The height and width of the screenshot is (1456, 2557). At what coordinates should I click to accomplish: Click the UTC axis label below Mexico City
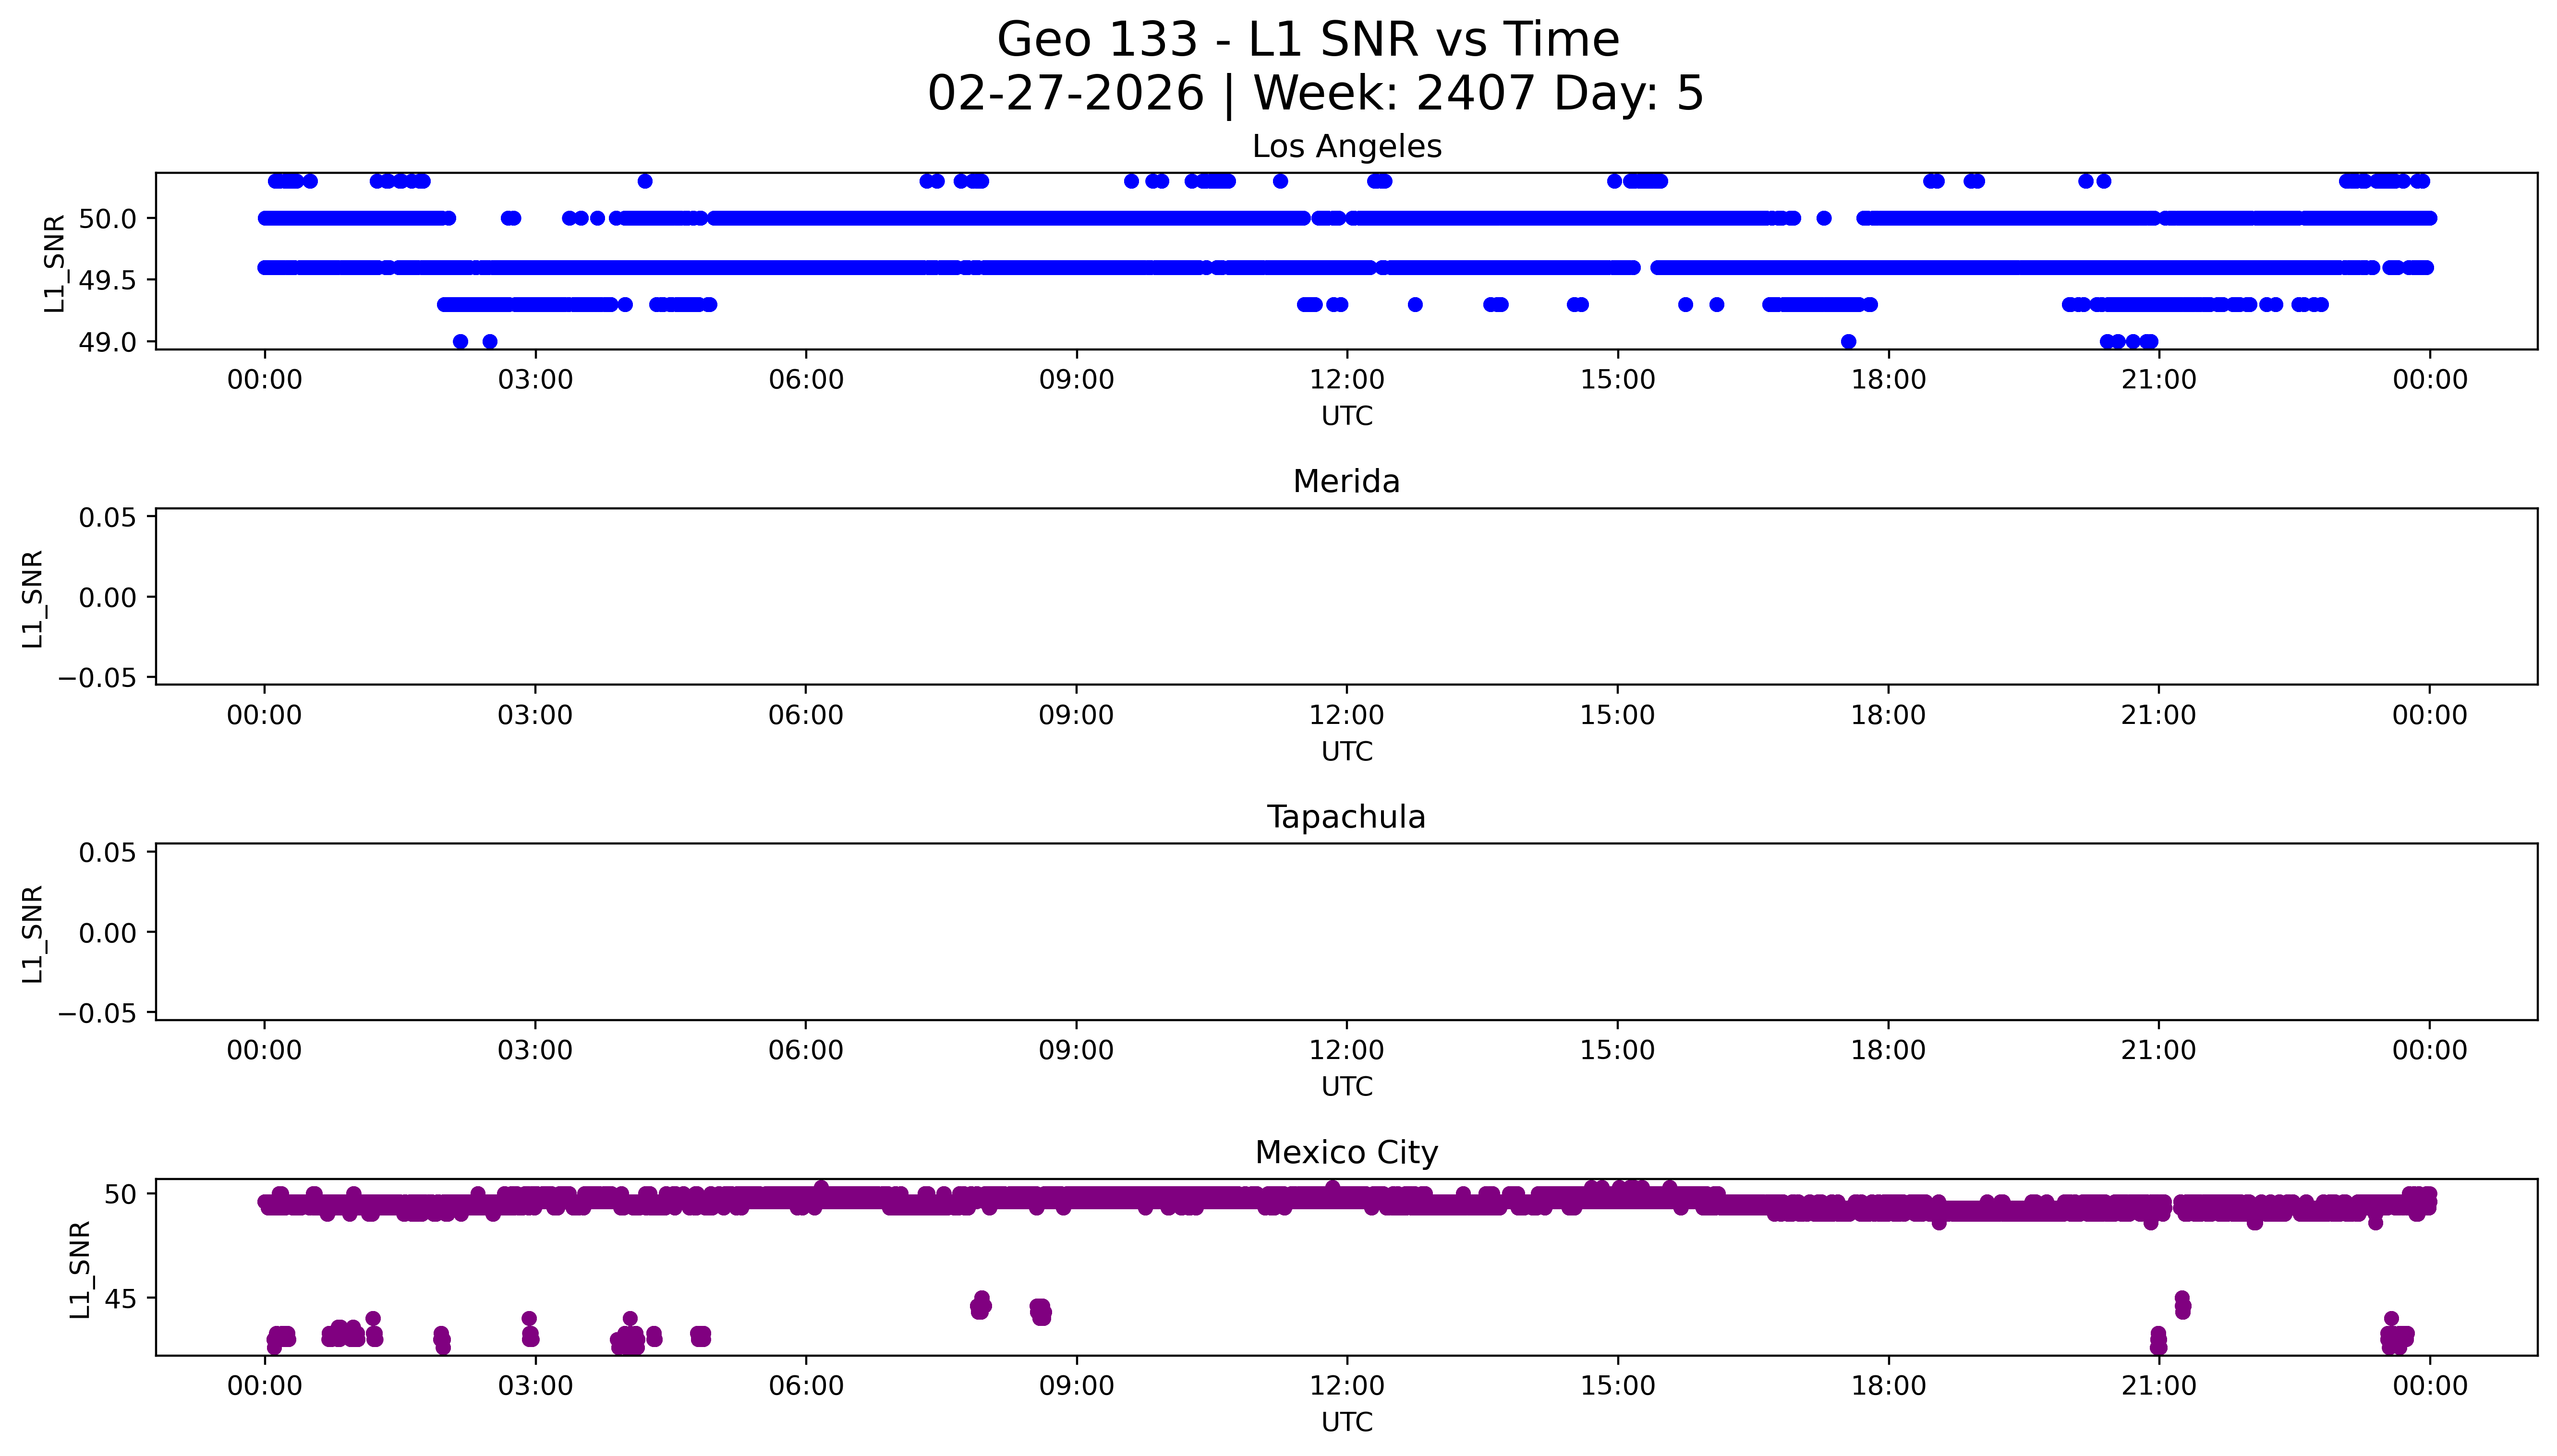1346,1422
